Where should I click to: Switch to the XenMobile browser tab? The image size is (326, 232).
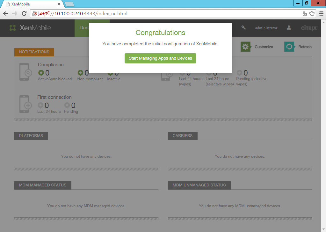click(x=32, y=4)
